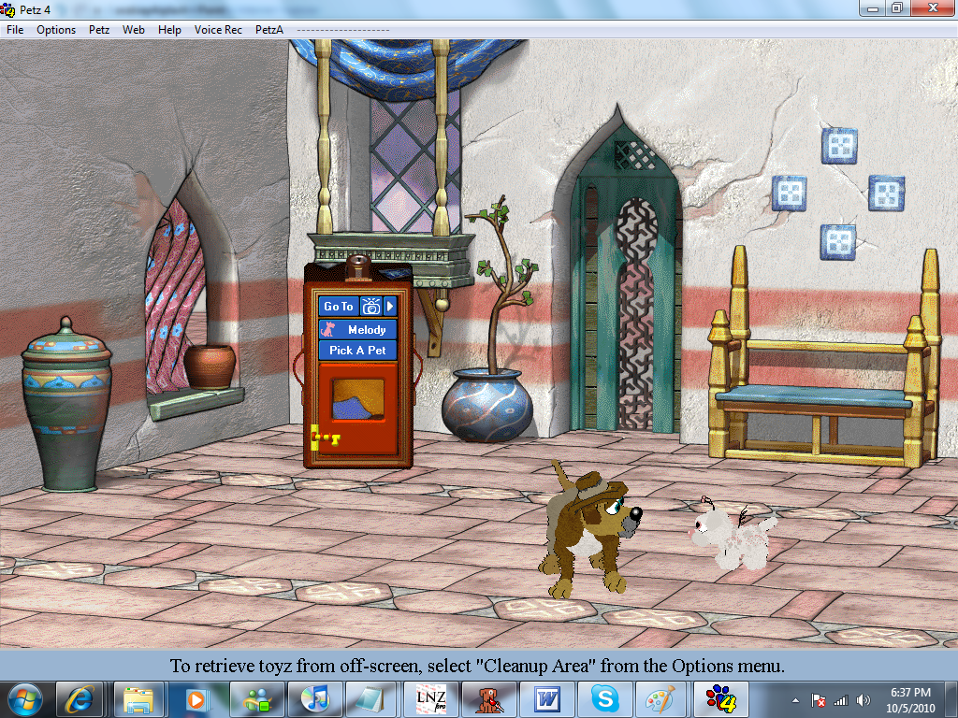Click the top blue wall tile
The width and height of the screenshot is (958, 718).
pyautogui.click(x=839, y=146)
